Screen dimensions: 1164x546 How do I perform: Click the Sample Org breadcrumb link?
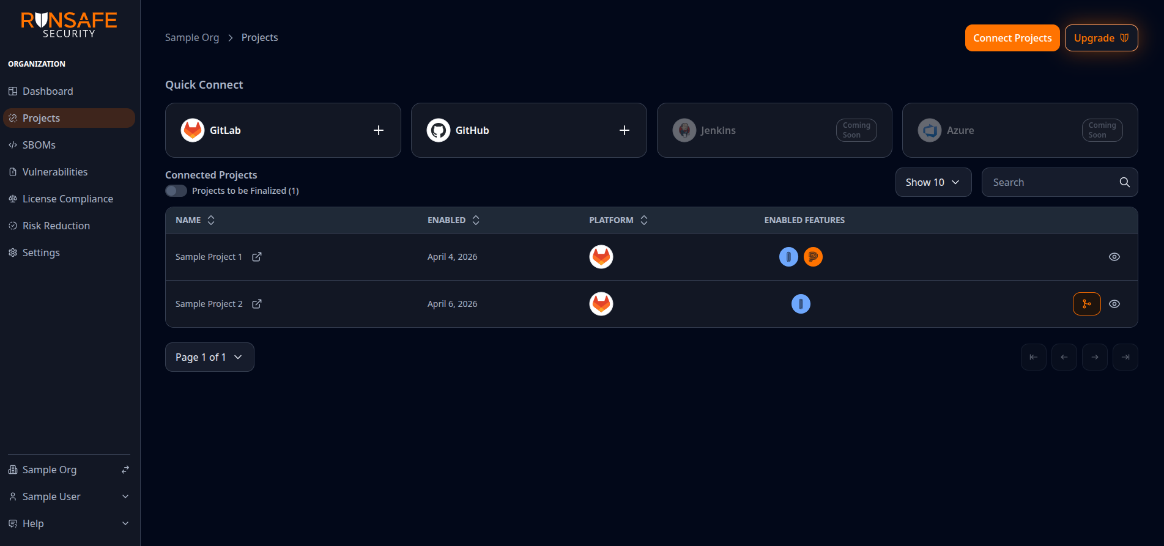click(x=192, y=37)
